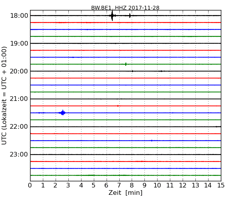The width and height of the screenshot is (251, 201).
Task: Click the plot title BW.BE1..HHZ 2017-11-28
Action: (x=125, y=8)
